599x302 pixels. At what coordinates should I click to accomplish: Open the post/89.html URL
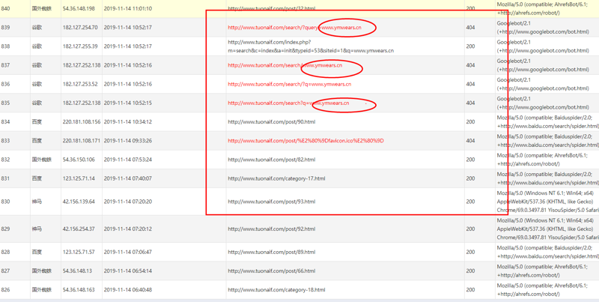[x=272, y=253]
